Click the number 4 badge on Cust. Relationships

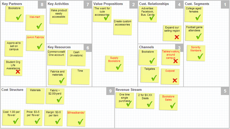pyautogui.click(x=179, y=5)
